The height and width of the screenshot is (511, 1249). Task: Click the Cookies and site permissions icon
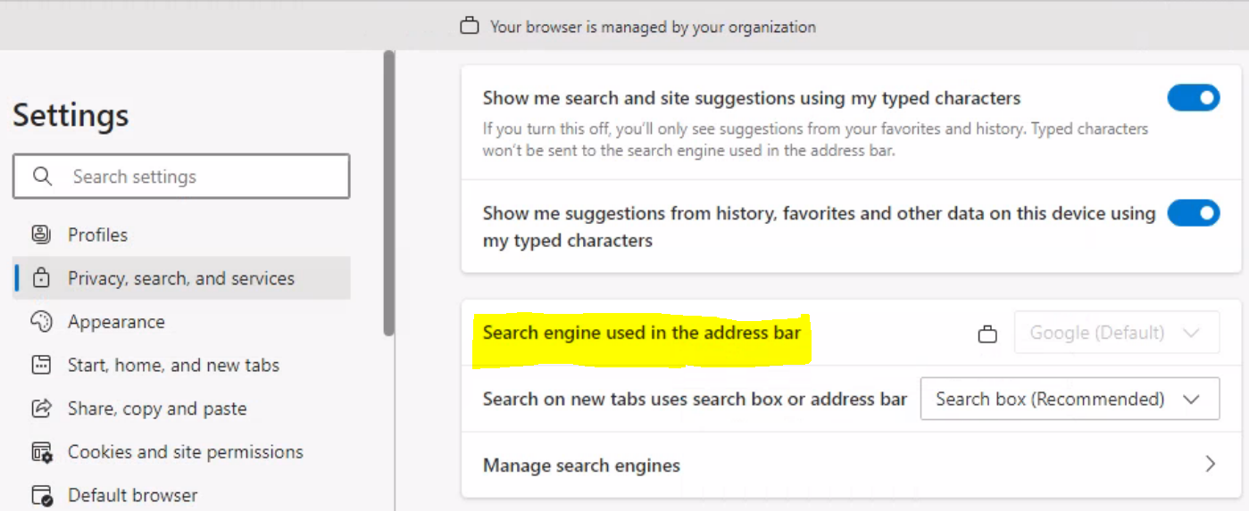coord(41,452)
